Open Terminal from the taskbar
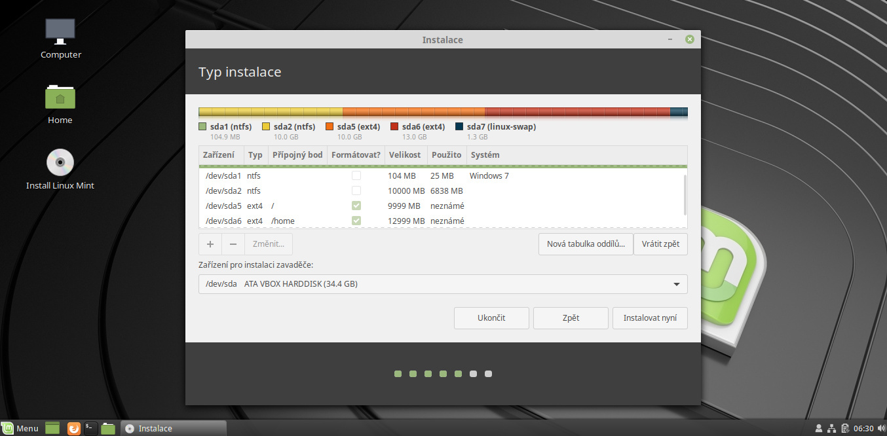 click(x=91, y=428)
